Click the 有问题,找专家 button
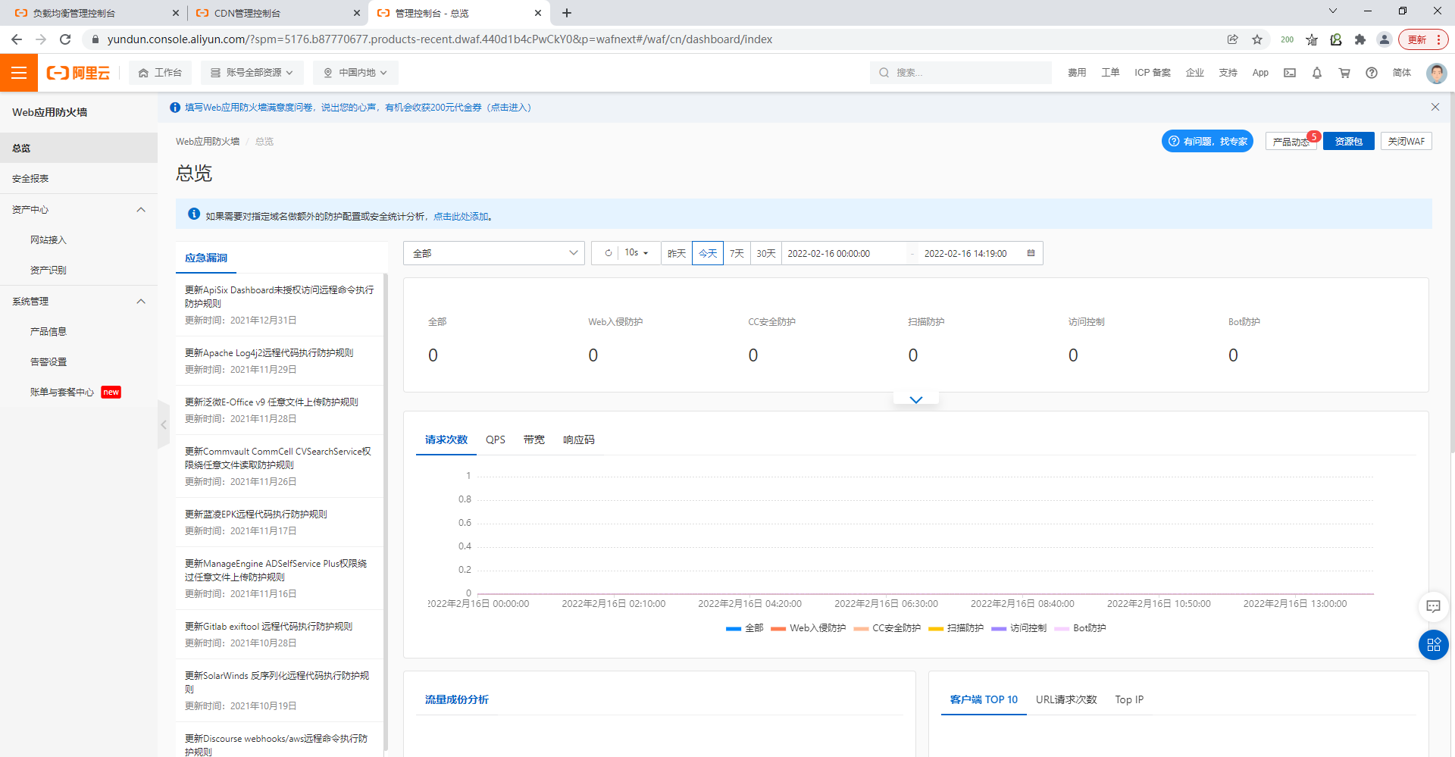The image size is (1455, 757). [x=1207, y=141]
